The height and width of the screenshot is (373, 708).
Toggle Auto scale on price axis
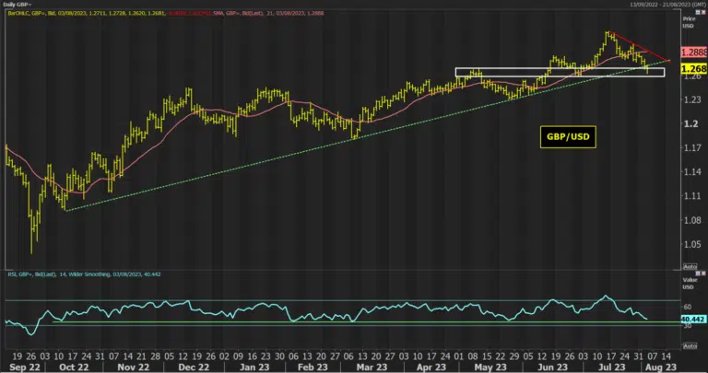coord(690,266)
